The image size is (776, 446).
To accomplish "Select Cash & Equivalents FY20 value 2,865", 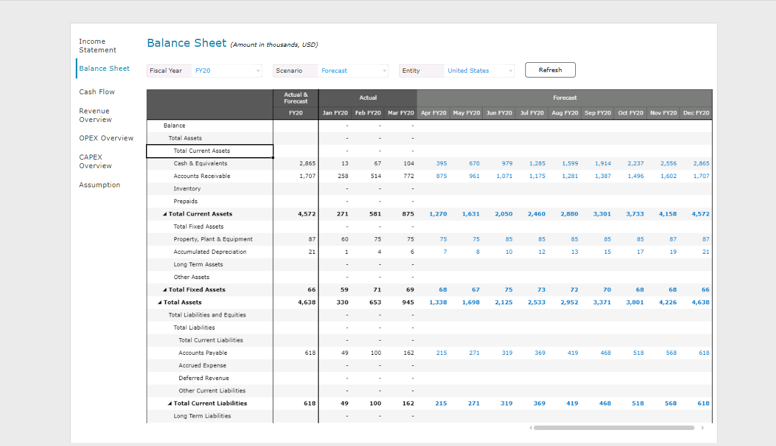I will click(307, 163).
